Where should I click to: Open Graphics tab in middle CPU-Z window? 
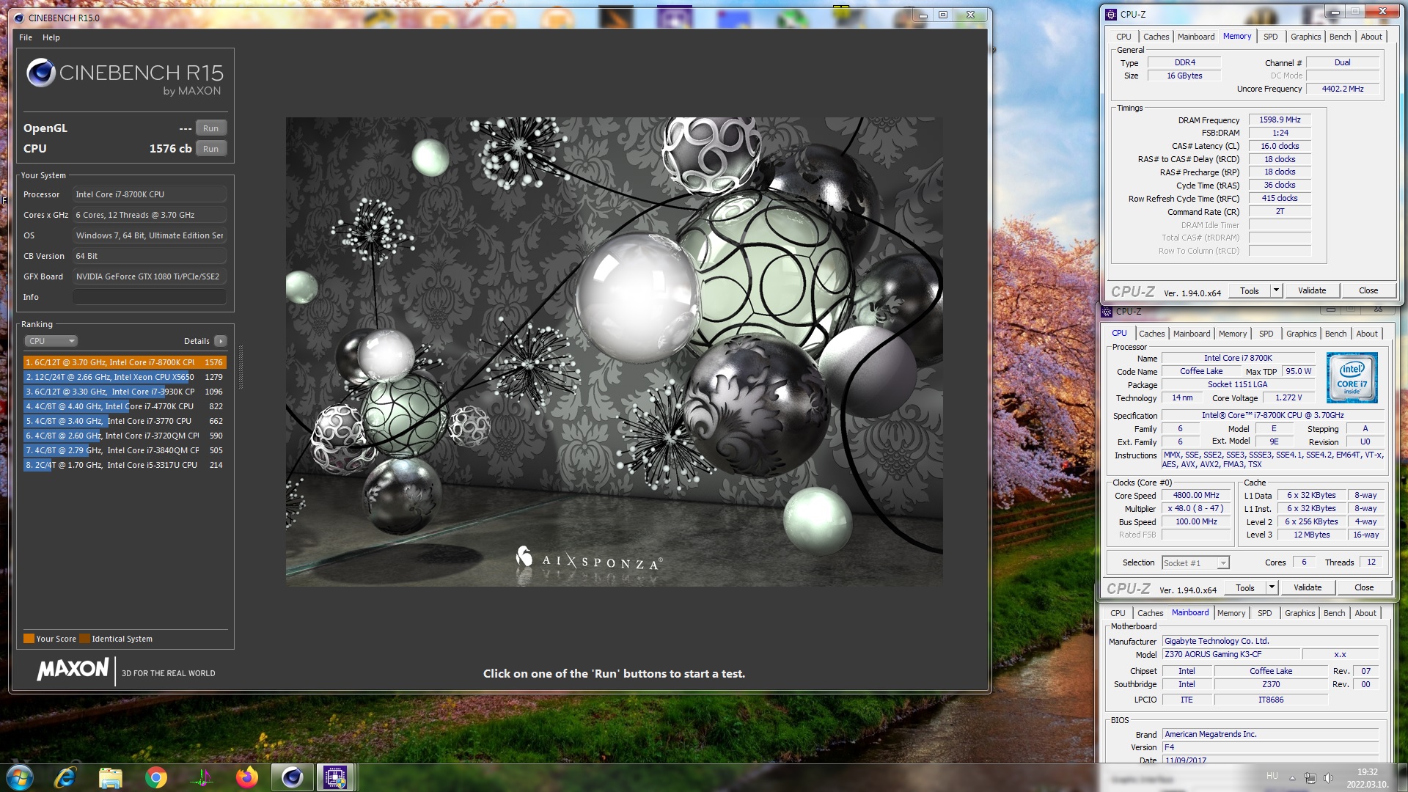(x=1302, y=334)
